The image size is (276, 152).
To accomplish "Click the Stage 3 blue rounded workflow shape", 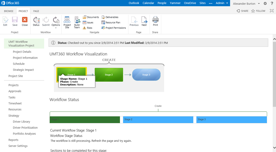I will tap(146, 75).
